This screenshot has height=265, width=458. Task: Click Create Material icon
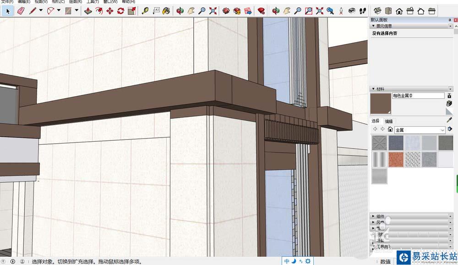(x=449, y=103)
